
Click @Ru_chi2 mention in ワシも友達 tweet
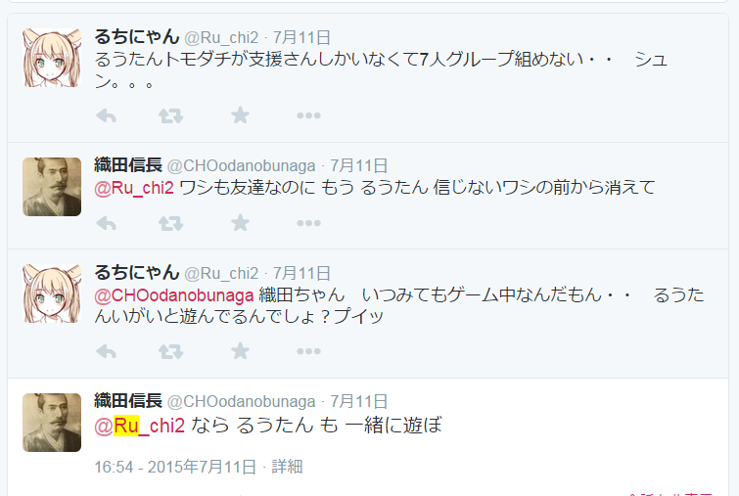pos(134,188)
